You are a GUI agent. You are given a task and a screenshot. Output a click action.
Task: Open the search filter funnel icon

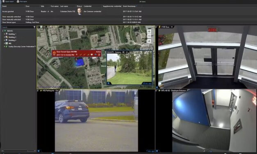pos(34,27)
